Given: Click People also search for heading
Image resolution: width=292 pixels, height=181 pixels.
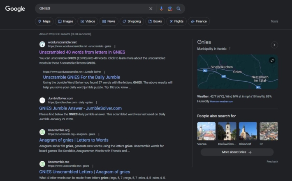Looking at the screenshot, I should click(216, 116).
